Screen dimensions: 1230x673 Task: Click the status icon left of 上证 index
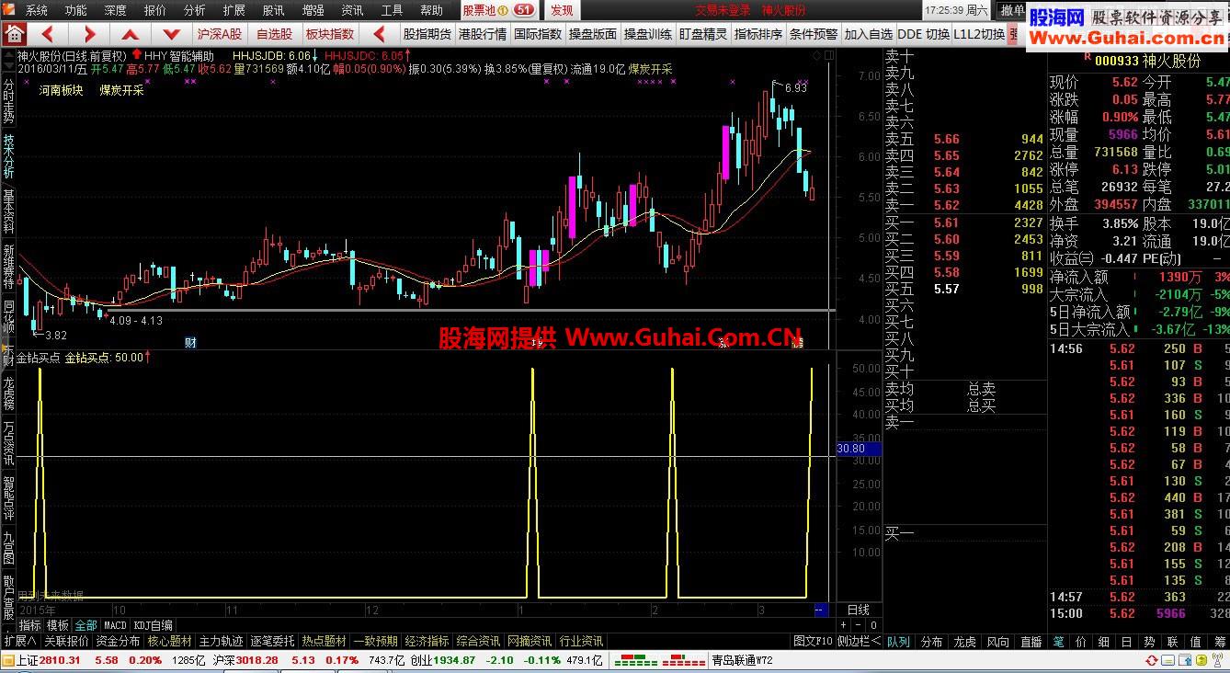[x=8, y=660]
